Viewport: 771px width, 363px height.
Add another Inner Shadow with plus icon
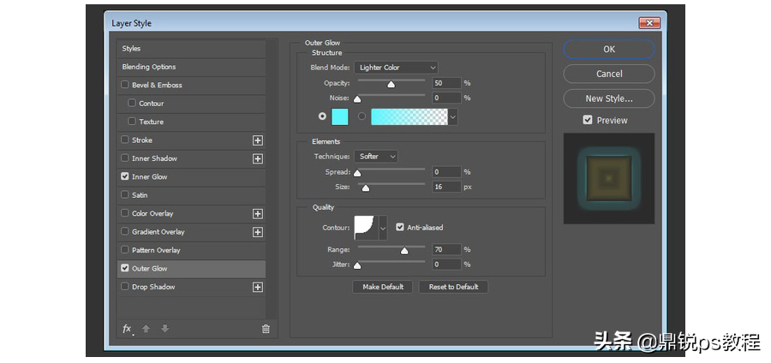[x=258, y=158]
